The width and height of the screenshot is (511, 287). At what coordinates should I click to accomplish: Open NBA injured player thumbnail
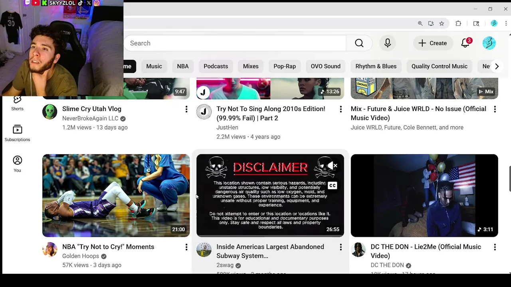(x=116, y=195)
